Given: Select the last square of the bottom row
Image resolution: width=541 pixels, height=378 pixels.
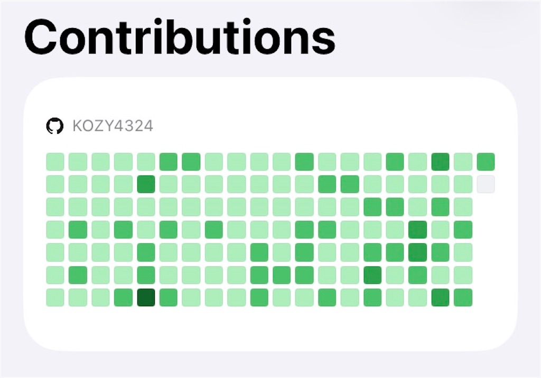Looking at the screenshot, I should (x=463, y=298).
